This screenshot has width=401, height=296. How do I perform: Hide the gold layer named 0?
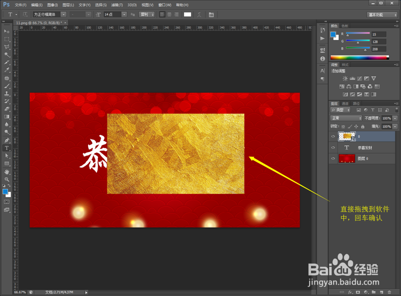(x=333, y=136)
